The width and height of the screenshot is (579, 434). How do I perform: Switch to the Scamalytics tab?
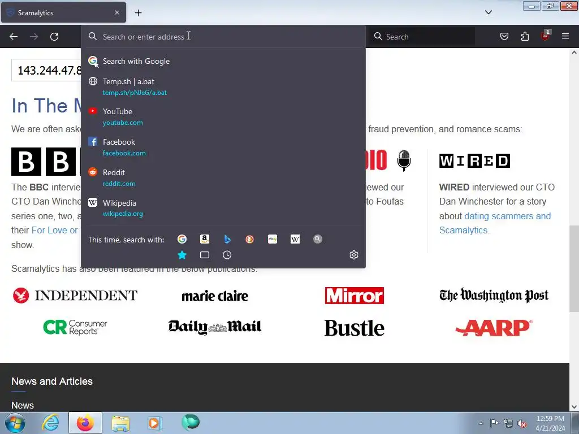pos(63,12)
